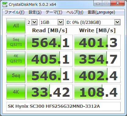127x116 pixels.
Task: Open the テーマ(T) menu
Action: (54, 12)
